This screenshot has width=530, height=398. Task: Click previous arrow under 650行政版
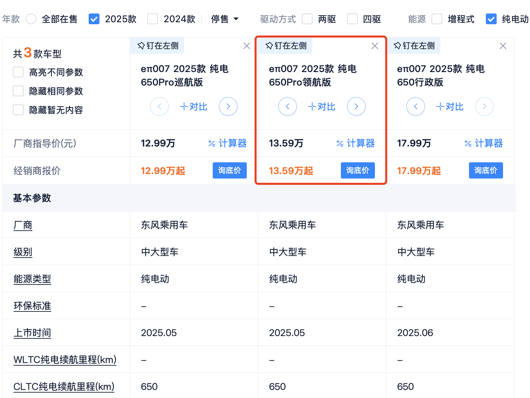point(416,106)
